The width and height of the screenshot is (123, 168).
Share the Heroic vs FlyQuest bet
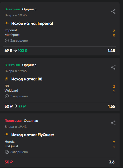(113, 123)
